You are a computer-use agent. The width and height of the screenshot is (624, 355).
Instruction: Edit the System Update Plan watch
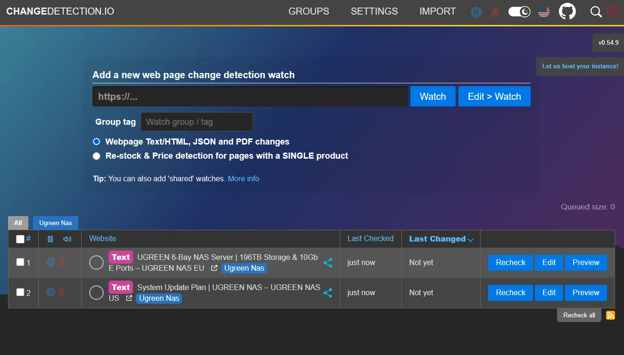549,293
